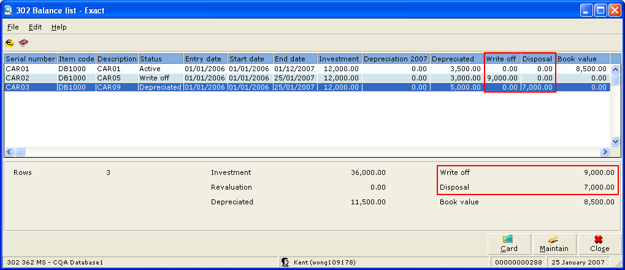Sort by Serial number column header

31,59
